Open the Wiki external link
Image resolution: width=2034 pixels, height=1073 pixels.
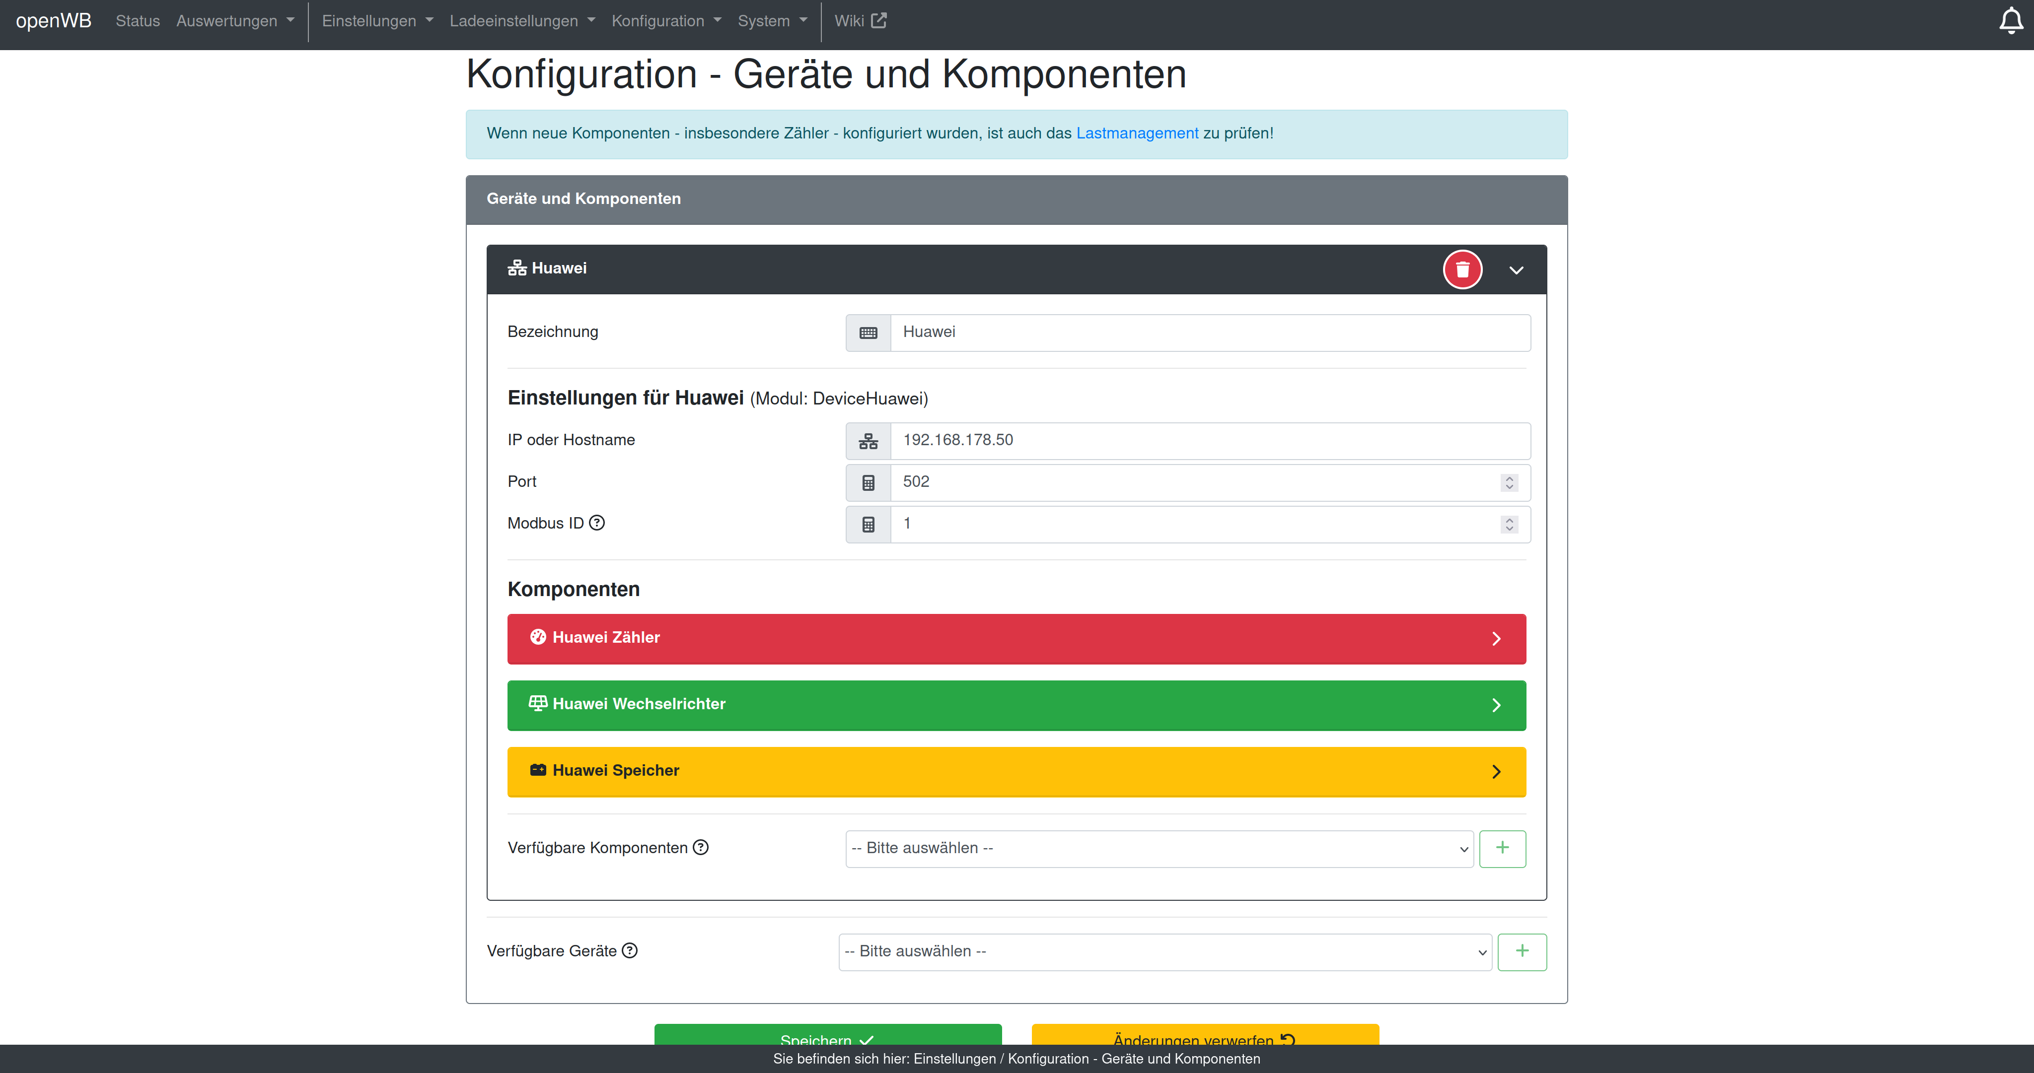pyautogui.click(x=859, y=21)
